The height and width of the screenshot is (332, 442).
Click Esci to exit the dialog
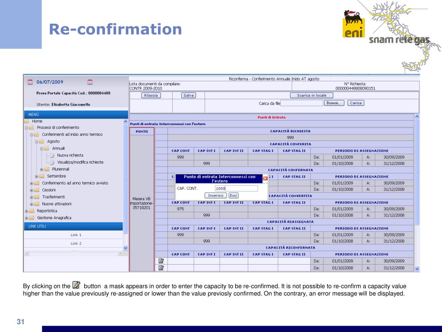pyautogui.click(x=233, y=195)
